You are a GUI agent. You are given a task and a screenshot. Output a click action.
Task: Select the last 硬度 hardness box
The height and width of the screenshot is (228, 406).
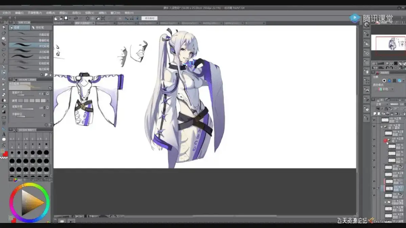pyautogui.click(x=43, y=101)
